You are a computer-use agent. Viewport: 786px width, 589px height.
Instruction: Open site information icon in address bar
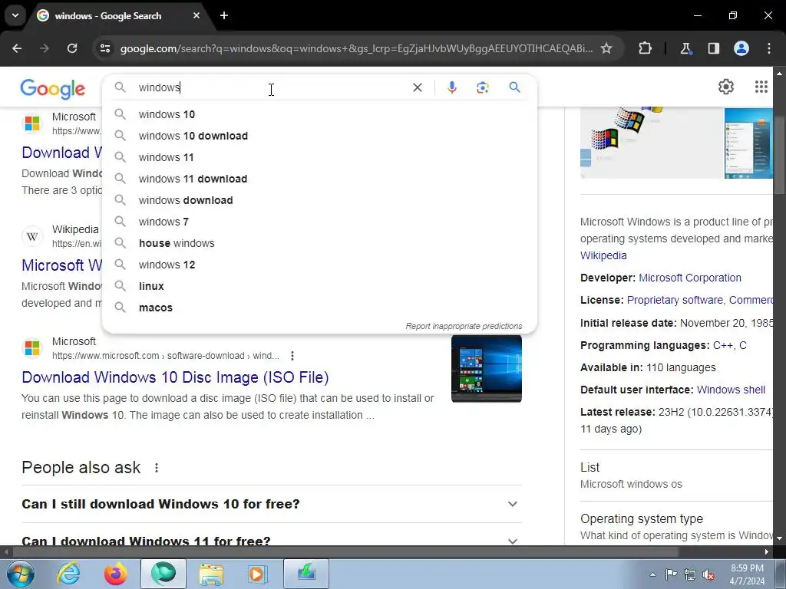[x=105, y=48]
